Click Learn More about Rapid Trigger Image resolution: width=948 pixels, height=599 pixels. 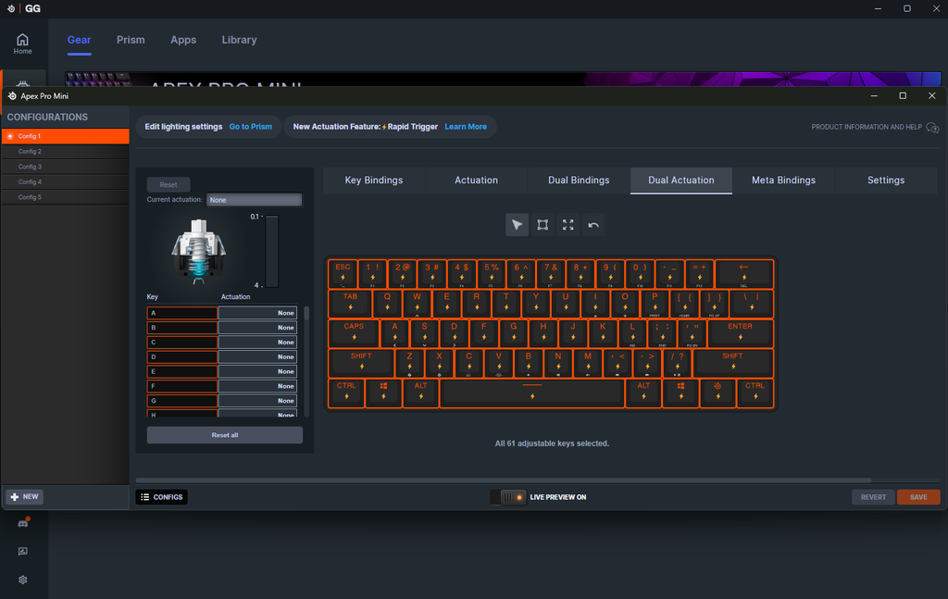tap(466, 127)
